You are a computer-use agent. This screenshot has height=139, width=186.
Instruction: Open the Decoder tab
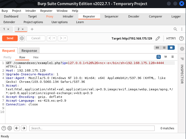pyautogui.click(x=134, y=16)
